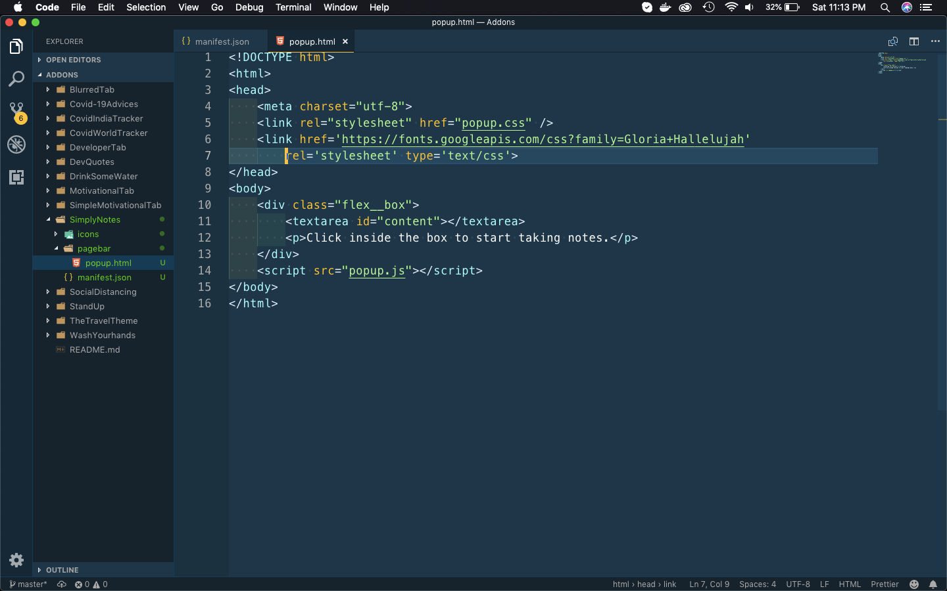
Task: Click the master branch indicator
Action: (x=28, y=584)
